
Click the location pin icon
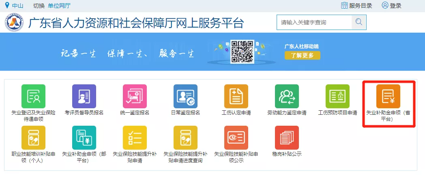[7, 5]
